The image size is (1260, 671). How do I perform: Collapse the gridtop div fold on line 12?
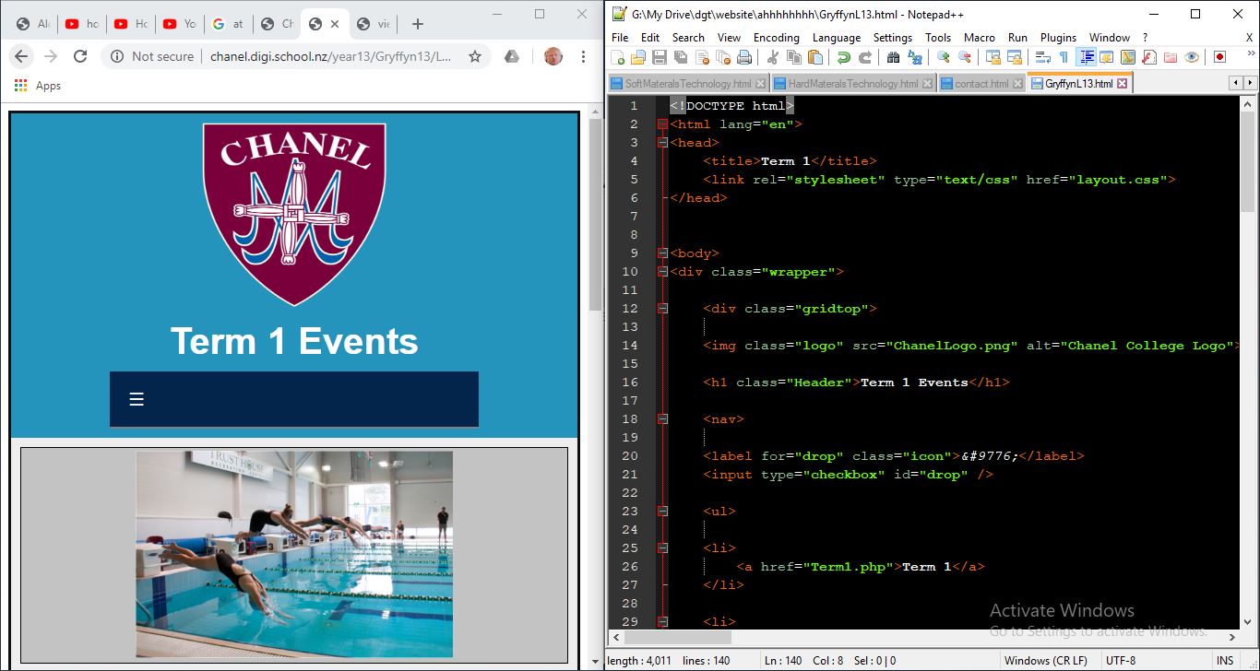coord(662,309)
